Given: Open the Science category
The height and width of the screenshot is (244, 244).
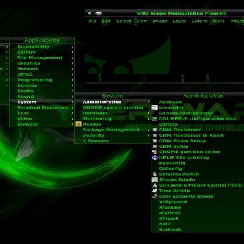Looking at the screenshot, I should tap(42, 85).
